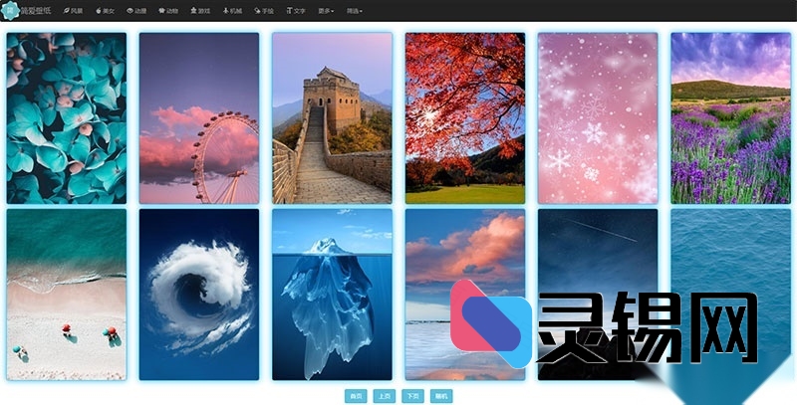Open the Great Wall wallpaper thumbnail
Viewport: 797px width, 405px height.
click(332, 117)
